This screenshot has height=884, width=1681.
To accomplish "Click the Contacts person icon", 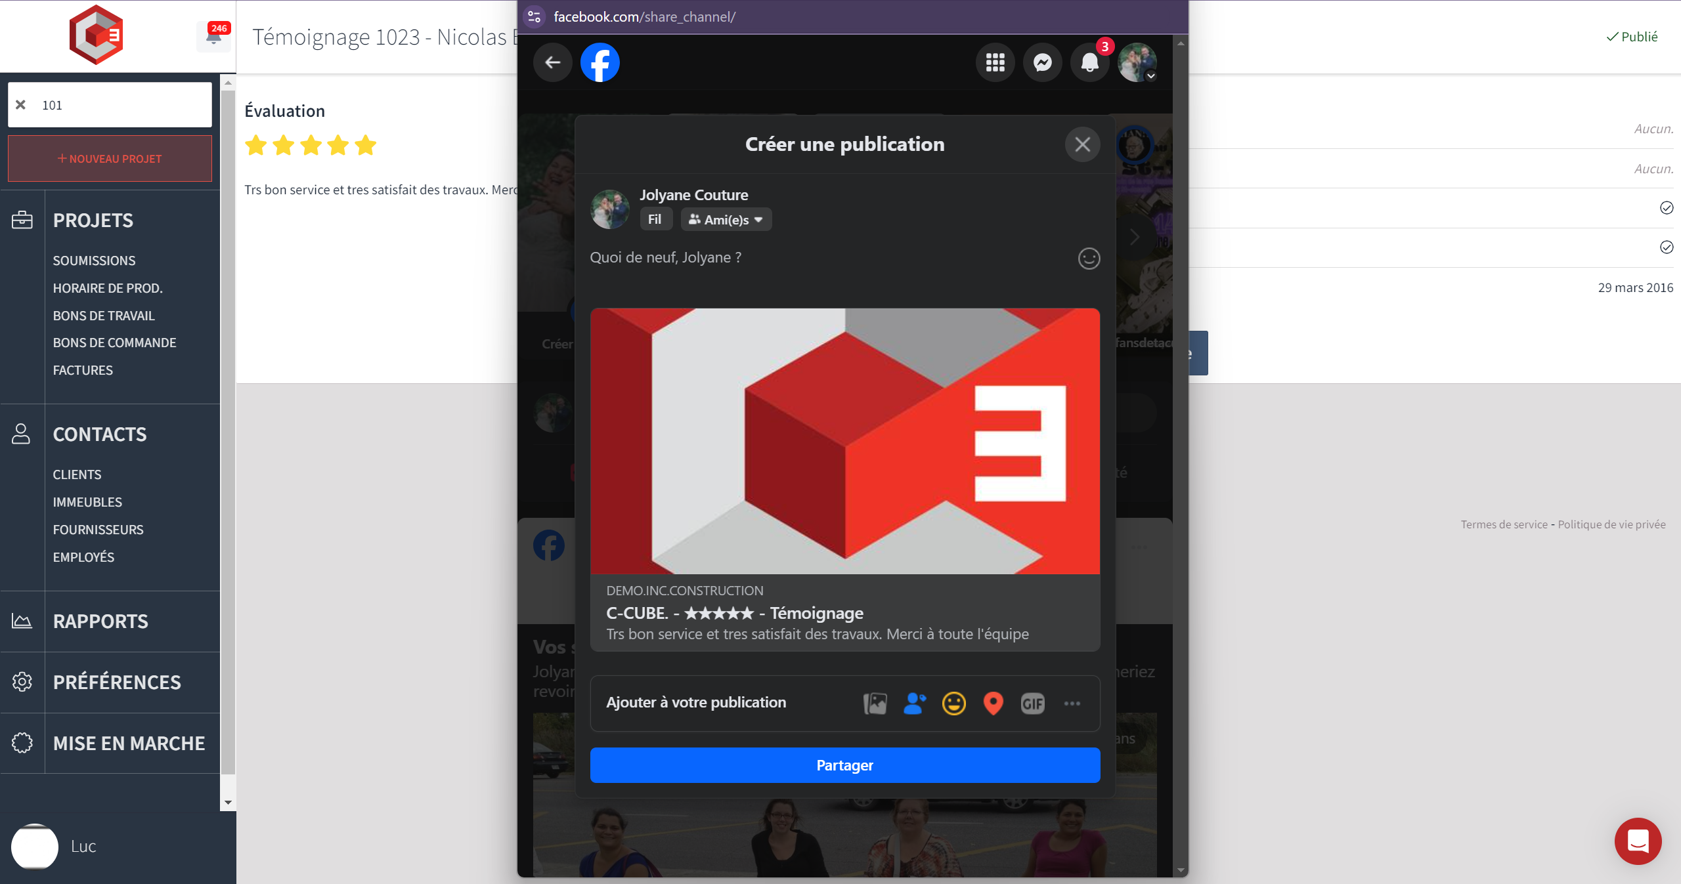I will click(x=21, y=434).
